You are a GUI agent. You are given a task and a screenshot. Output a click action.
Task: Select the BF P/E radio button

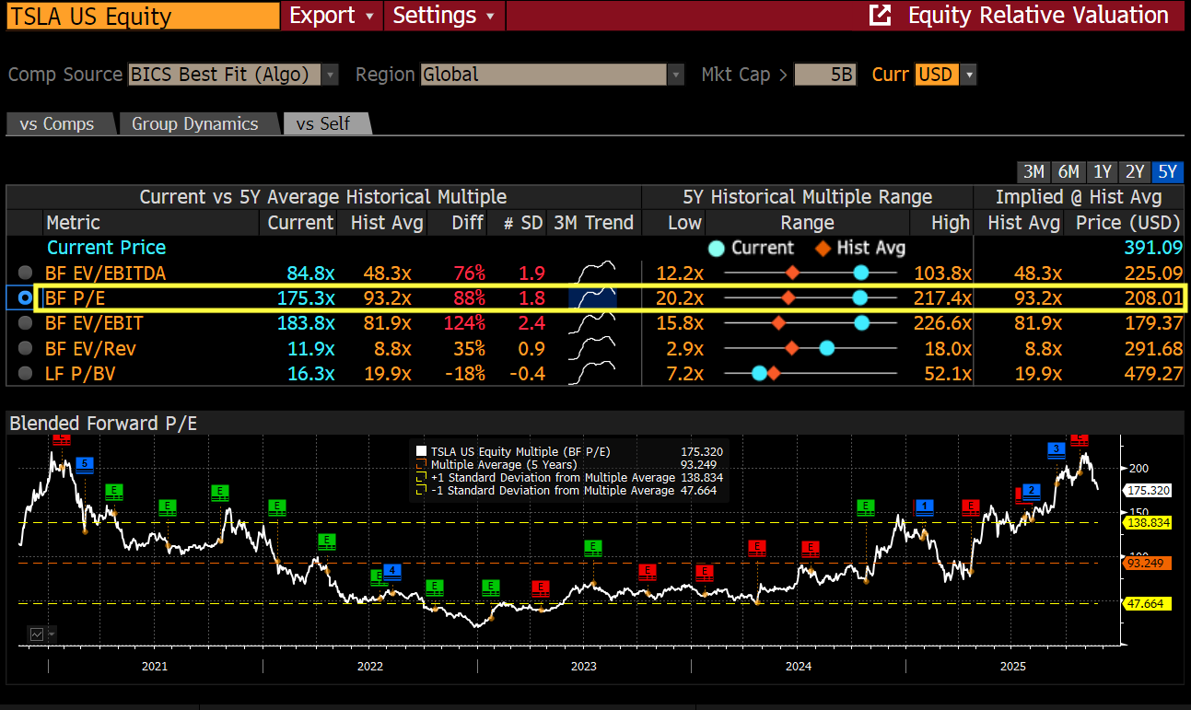coord(25,298)
